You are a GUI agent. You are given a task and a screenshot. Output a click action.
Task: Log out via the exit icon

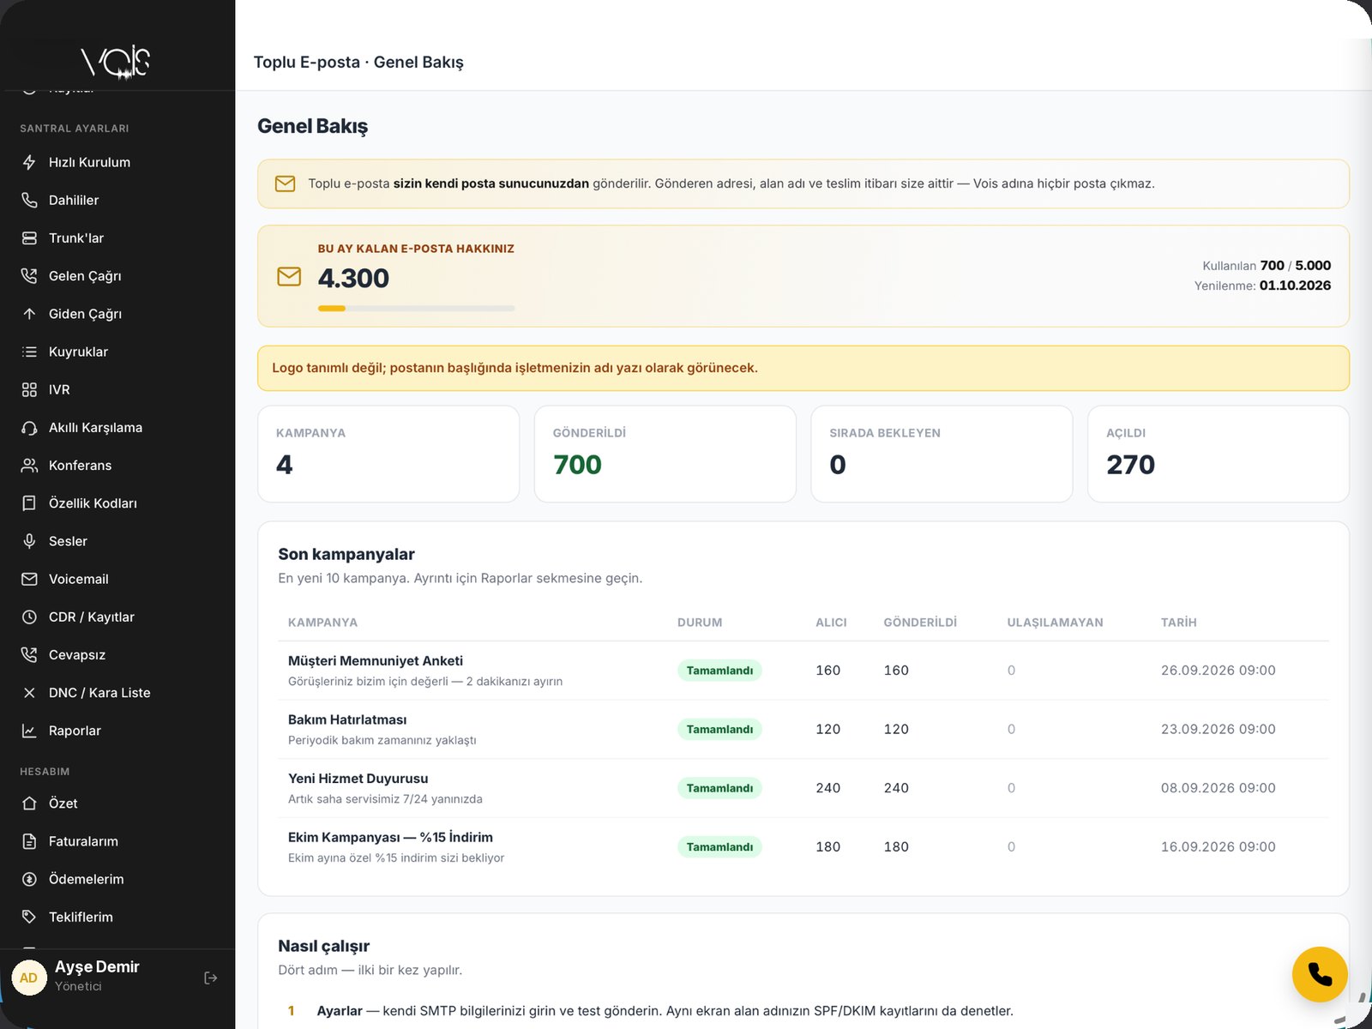211,978
